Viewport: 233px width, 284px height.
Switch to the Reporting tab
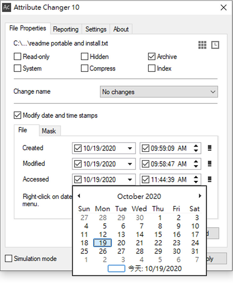(66, 29)
